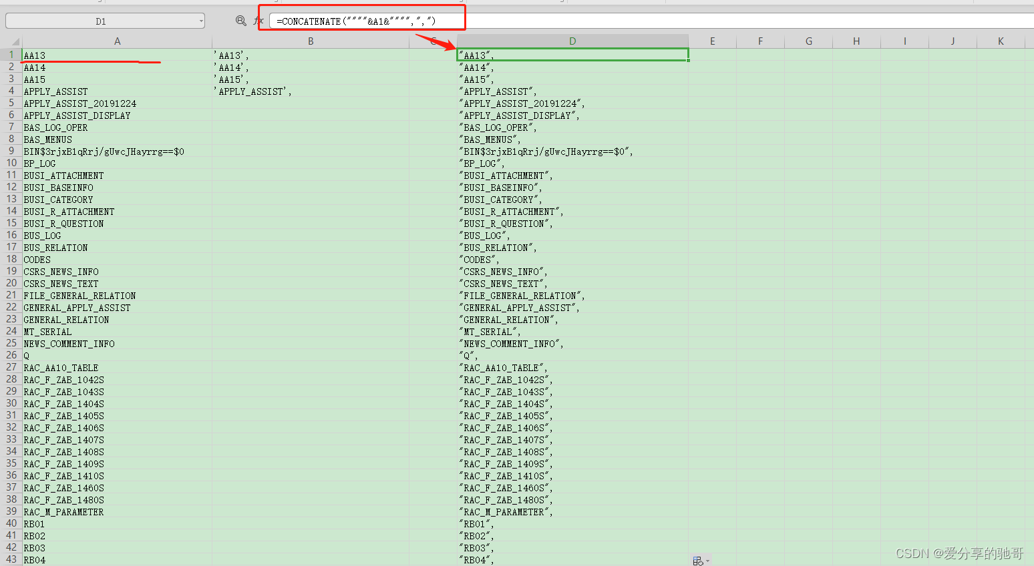The height and width of the screenshot is (566, 1034).
Task: Select column I header
Action: [905, 41]
